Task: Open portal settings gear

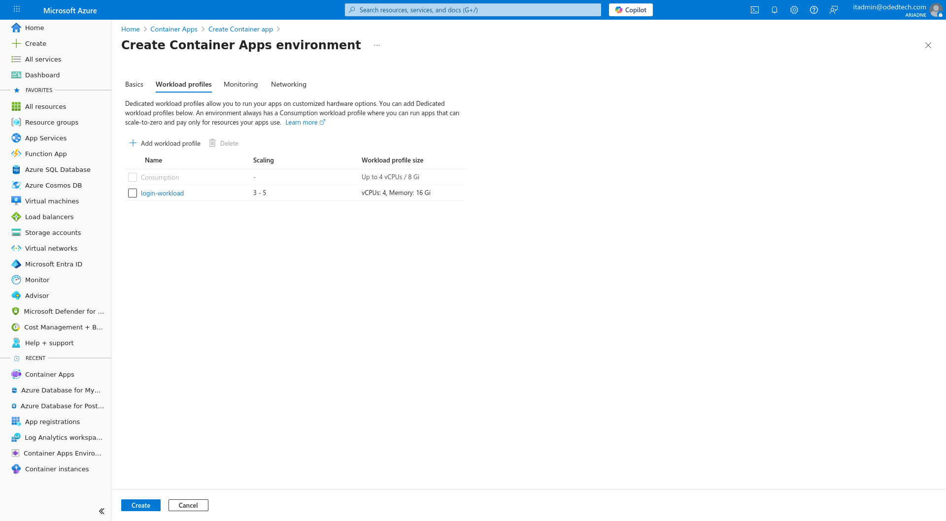Action: pyautogui.click(x=794, y=10)
